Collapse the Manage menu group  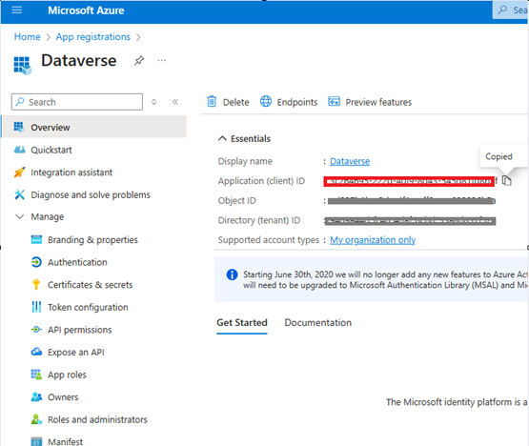pos(20,216)
